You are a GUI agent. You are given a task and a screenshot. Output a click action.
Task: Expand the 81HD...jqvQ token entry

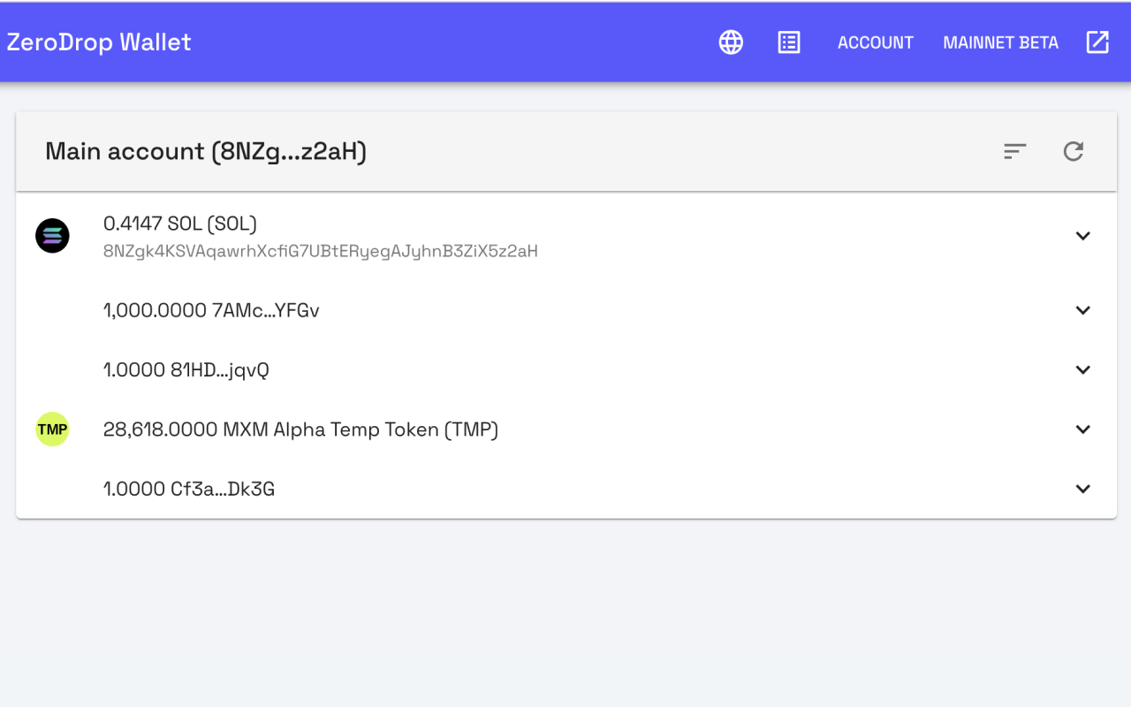point(1082,369)
